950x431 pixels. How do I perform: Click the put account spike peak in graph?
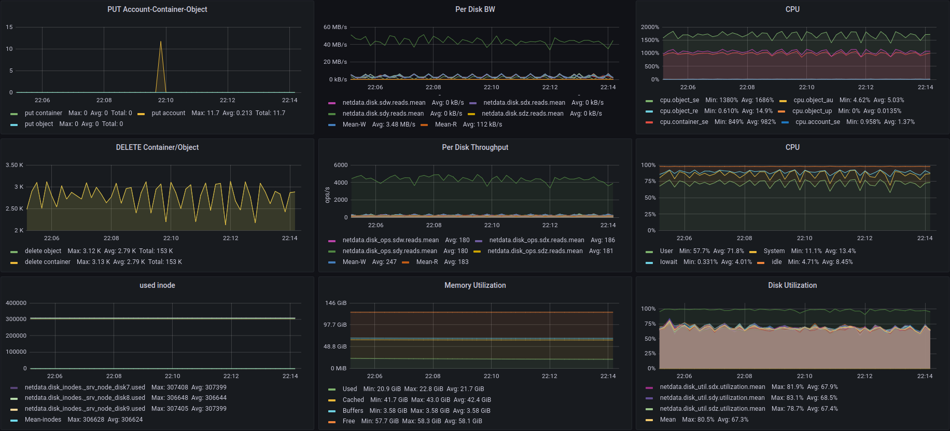[161, 41]
